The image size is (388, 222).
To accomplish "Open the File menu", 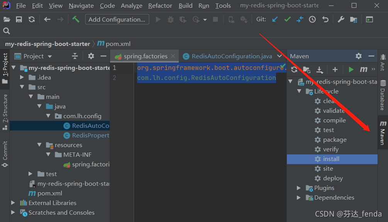I will [21, 6].
